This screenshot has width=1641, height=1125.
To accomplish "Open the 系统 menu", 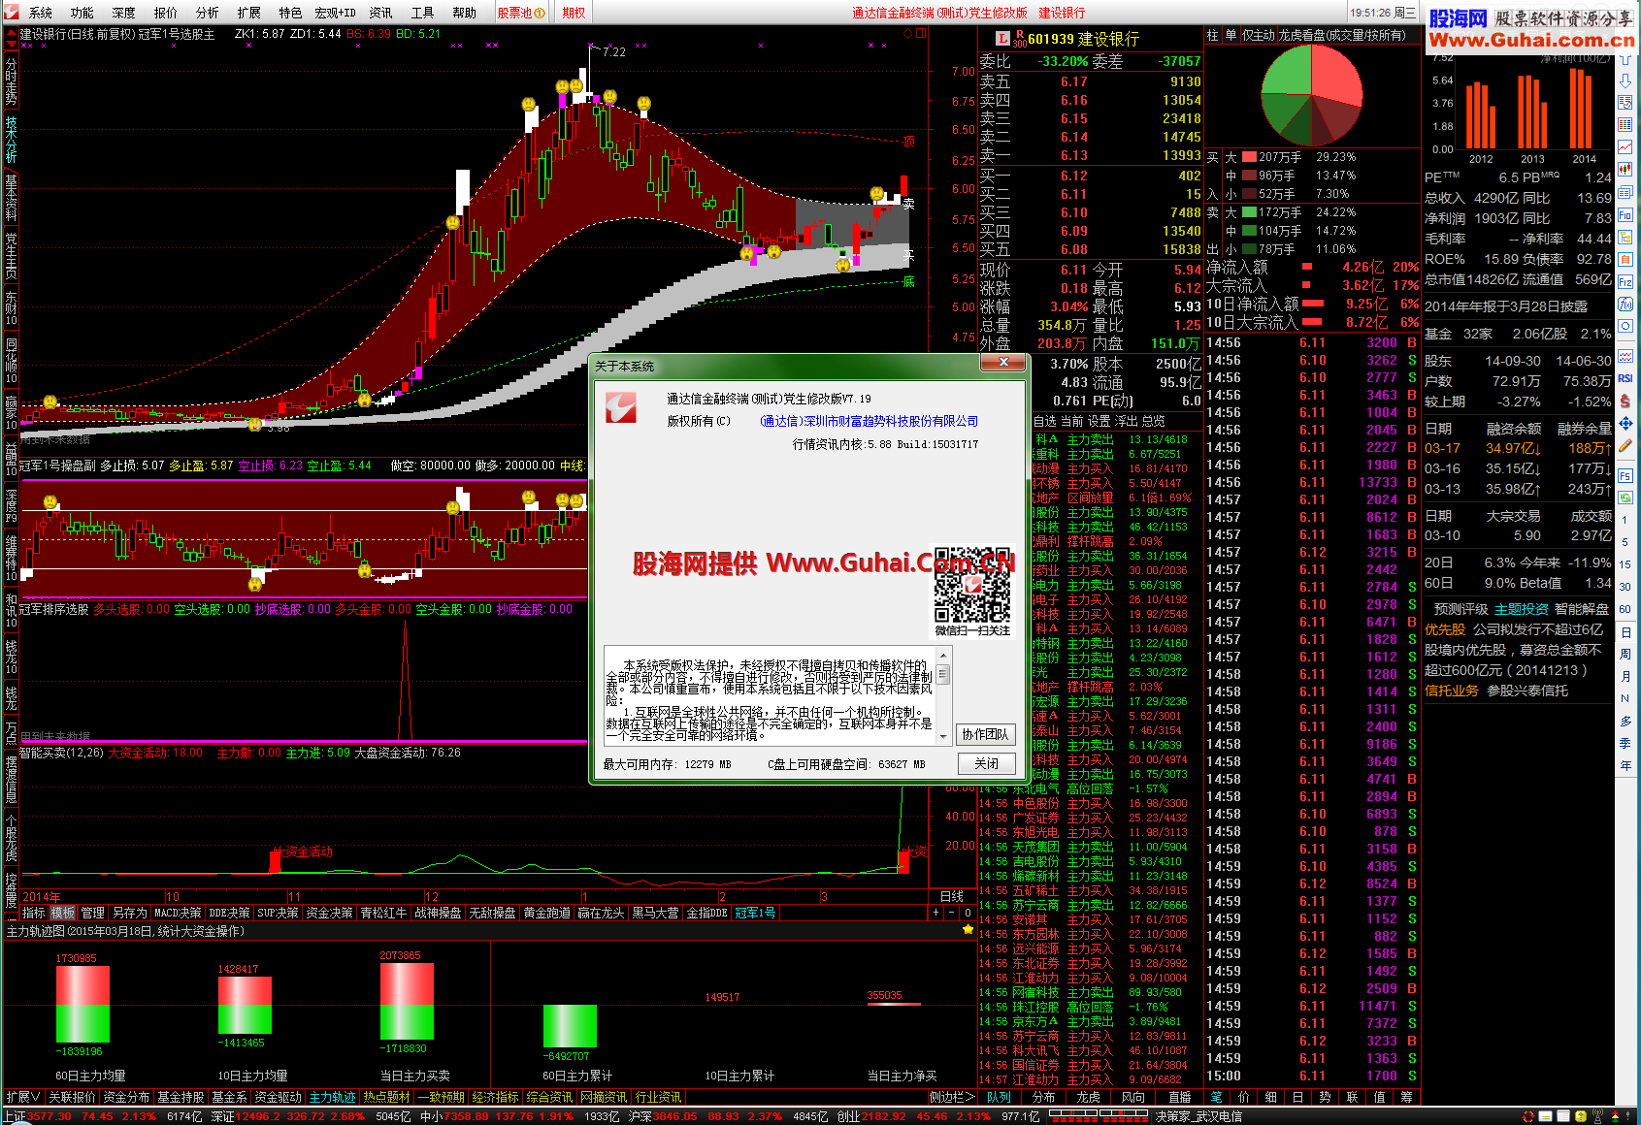I will [x=41, y=13].
